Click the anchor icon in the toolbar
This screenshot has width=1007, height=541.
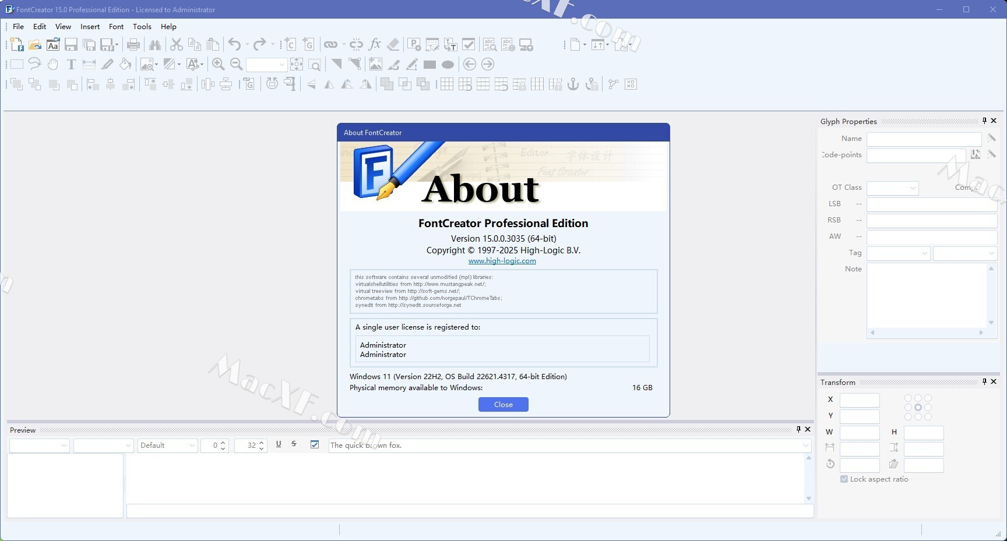(x=573, y=84)
